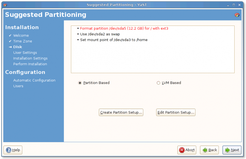Viewport: 246px width, 159px height.
Task: Close the YaST window
Action: point(240,5)
